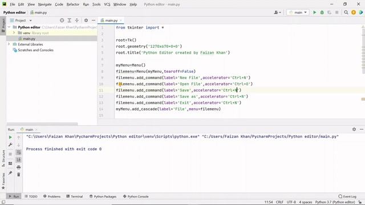The width and height of the screenshot is (365, 205).
Task: Clear all console output with trash icon
Action: coord(19,175)
